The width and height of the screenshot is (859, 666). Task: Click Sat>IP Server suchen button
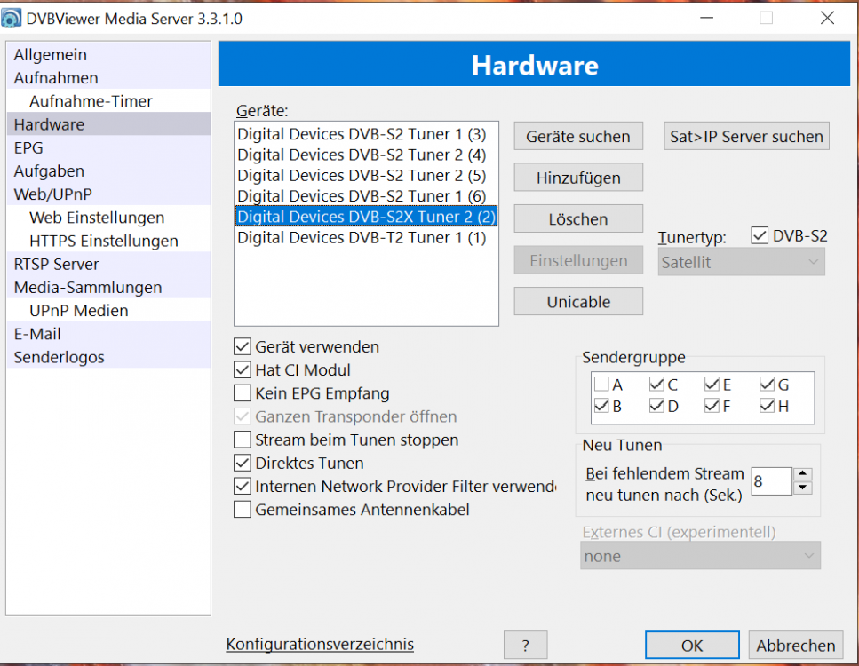(x=746, y=137)
